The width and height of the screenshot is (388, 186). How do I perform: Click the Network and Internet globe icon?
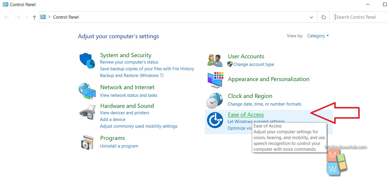click(87, 91)
